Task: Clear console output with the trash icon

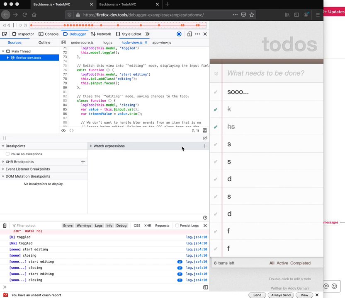Action: click(x=5, y=226)
